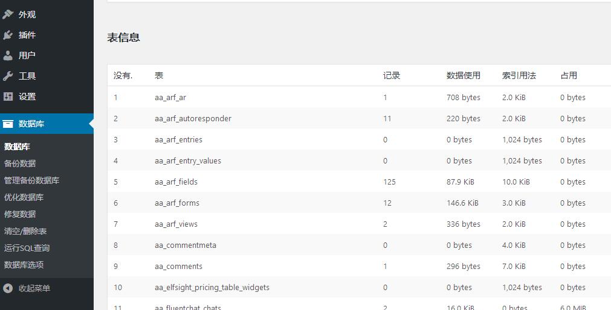Image resolution: width=611 pixels, height=310 pixels.
Task: Select 修复数据 in sidebar
Action: 20,214
